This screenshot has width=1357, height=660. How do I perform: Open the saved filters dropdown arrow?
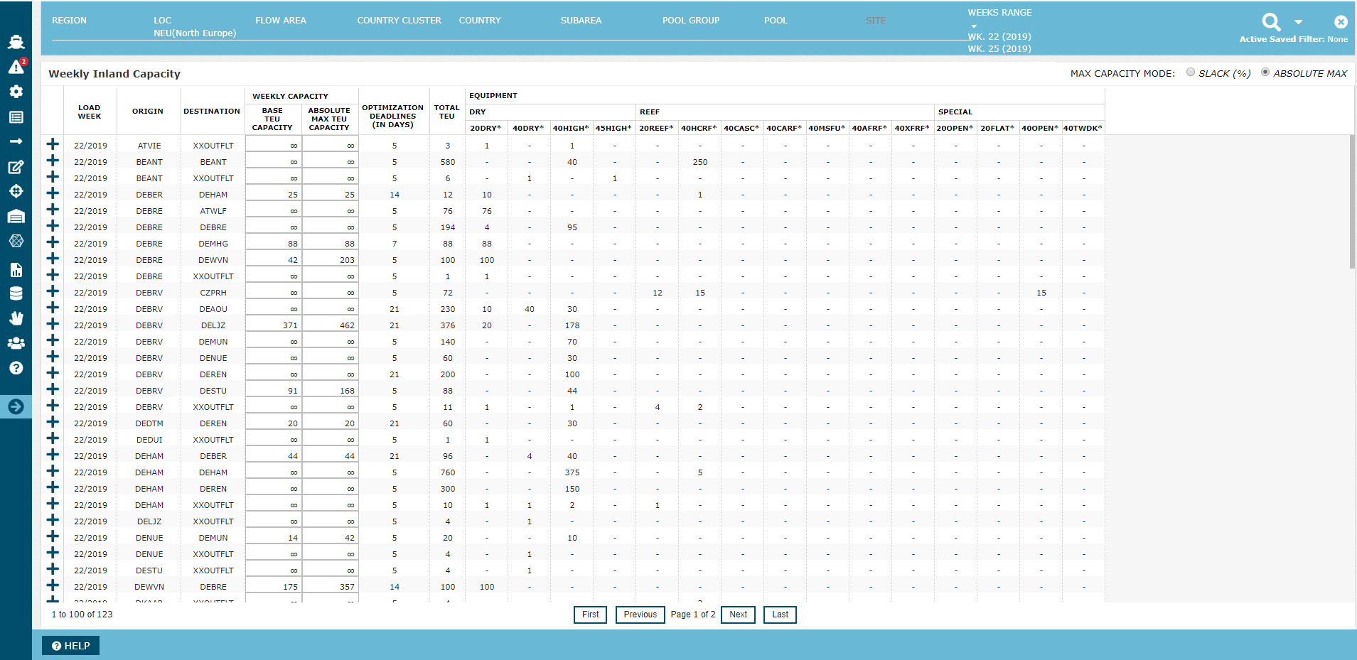click(1299, 22)
